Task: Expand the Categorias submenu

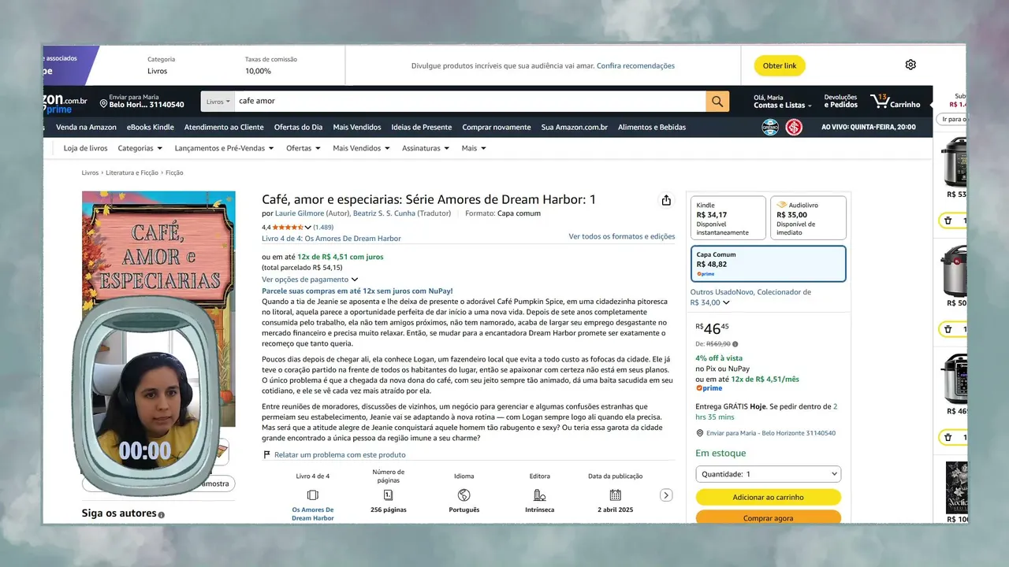Action: (x=140, y=148)
